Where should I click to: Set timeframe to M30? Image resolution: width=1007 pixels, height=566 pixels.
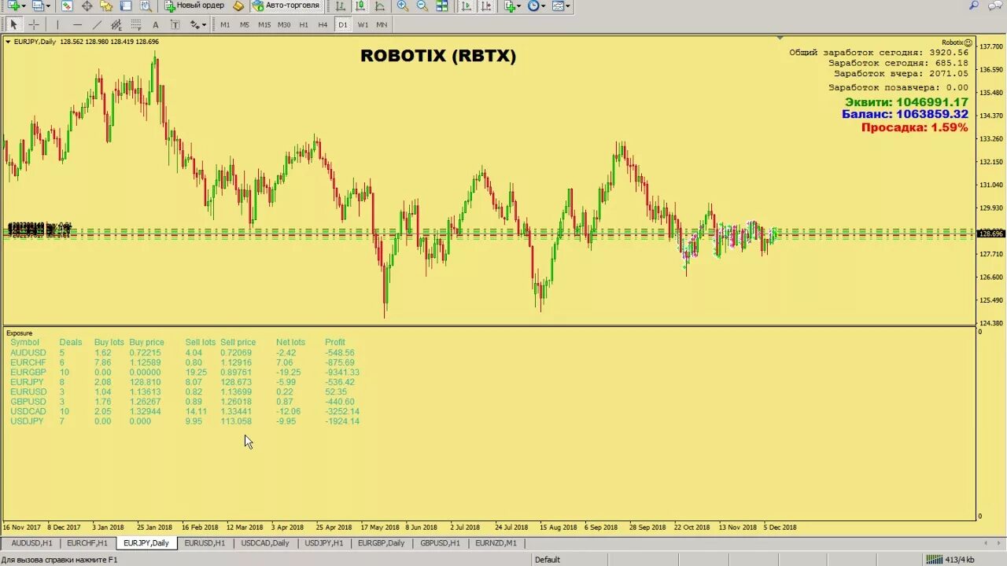284,24
